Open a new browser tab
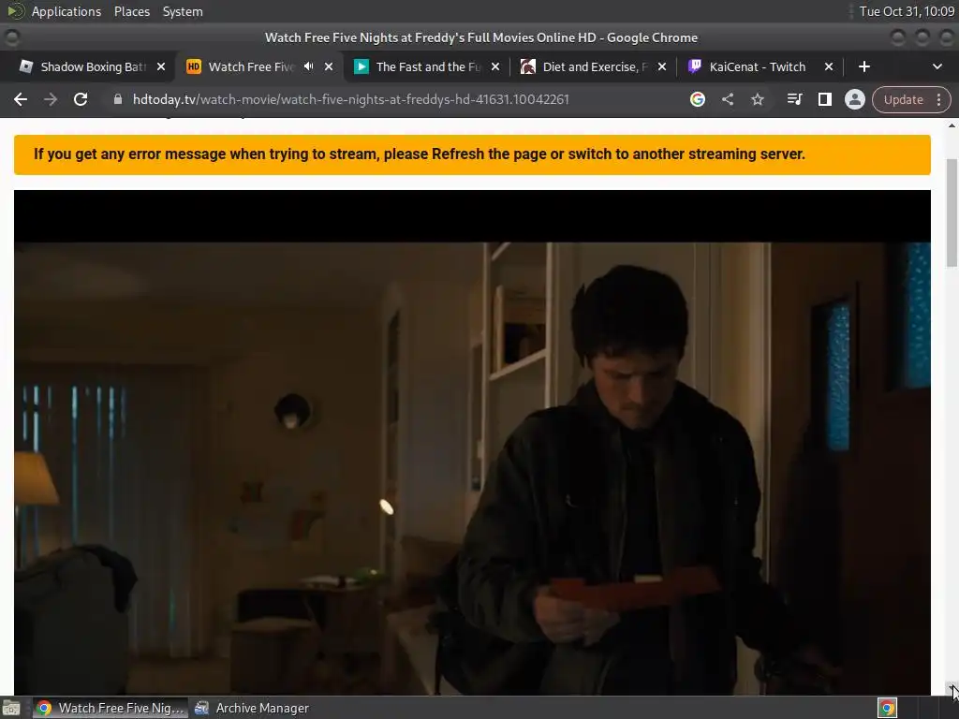Image resolution: width=959 pixels, height=719 pixels. click(x=864, y=66)
